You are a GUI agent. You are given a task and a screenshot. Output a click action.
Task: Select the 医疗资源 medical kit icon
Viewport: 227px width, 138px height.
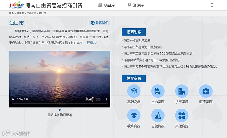tap(206, 91)
